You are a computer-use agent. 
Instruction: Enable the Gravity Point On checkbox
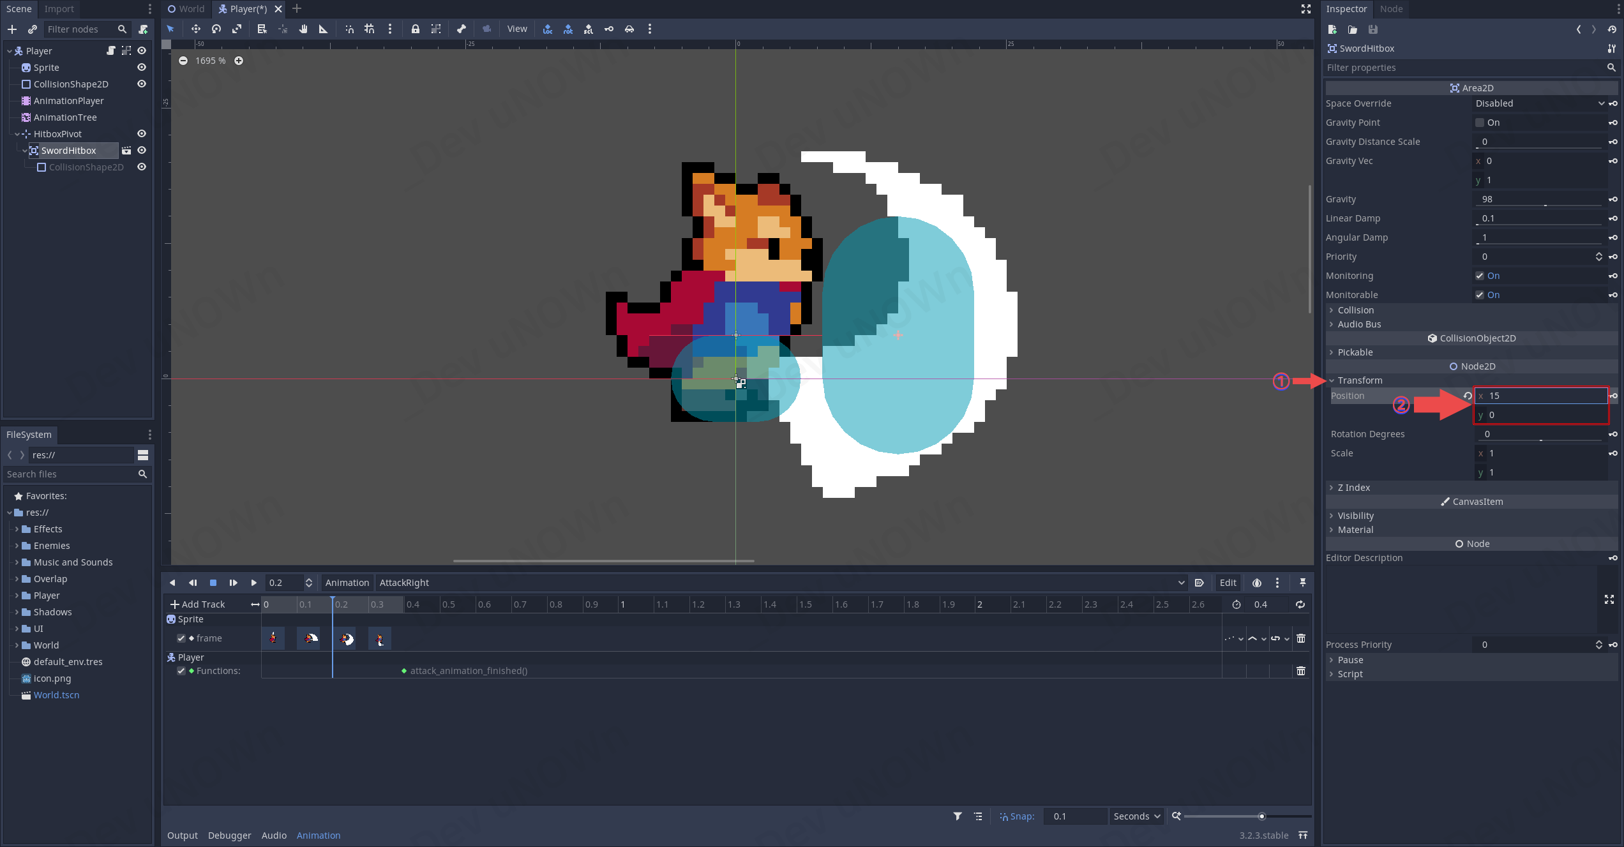tap(1480, 123)
